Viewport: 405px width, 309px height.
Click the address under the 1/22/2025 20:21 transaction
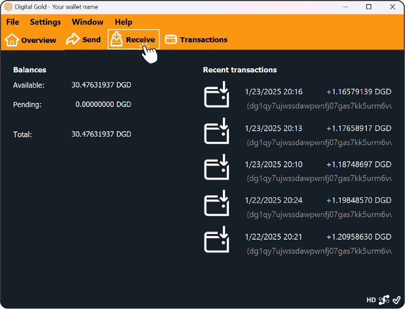[319, 251]
